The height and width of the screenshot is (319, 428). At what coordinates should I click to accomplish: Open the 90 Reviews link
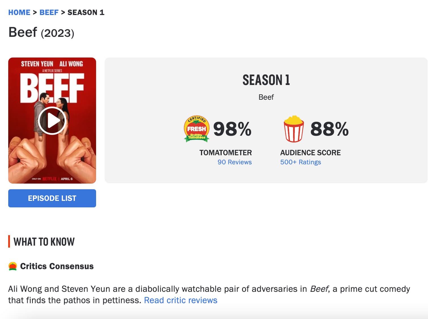point(234,162)
